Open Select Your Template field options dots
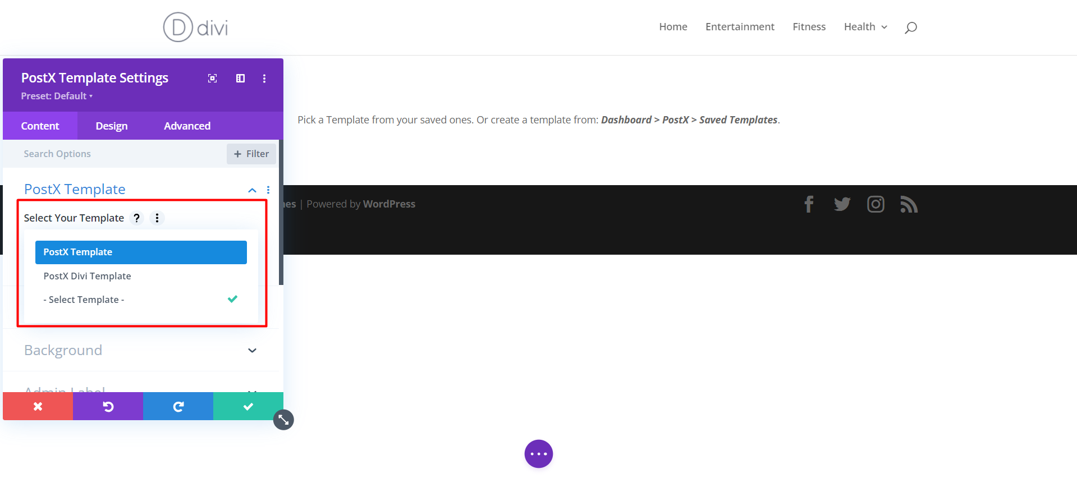The height and width of the screenshot is (483, 1077). (x=157, y=218)
